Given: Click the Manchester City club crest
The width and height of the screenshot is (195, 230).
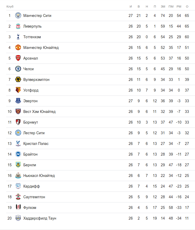Looking at the screenshot, I should [x=18, y=16].
